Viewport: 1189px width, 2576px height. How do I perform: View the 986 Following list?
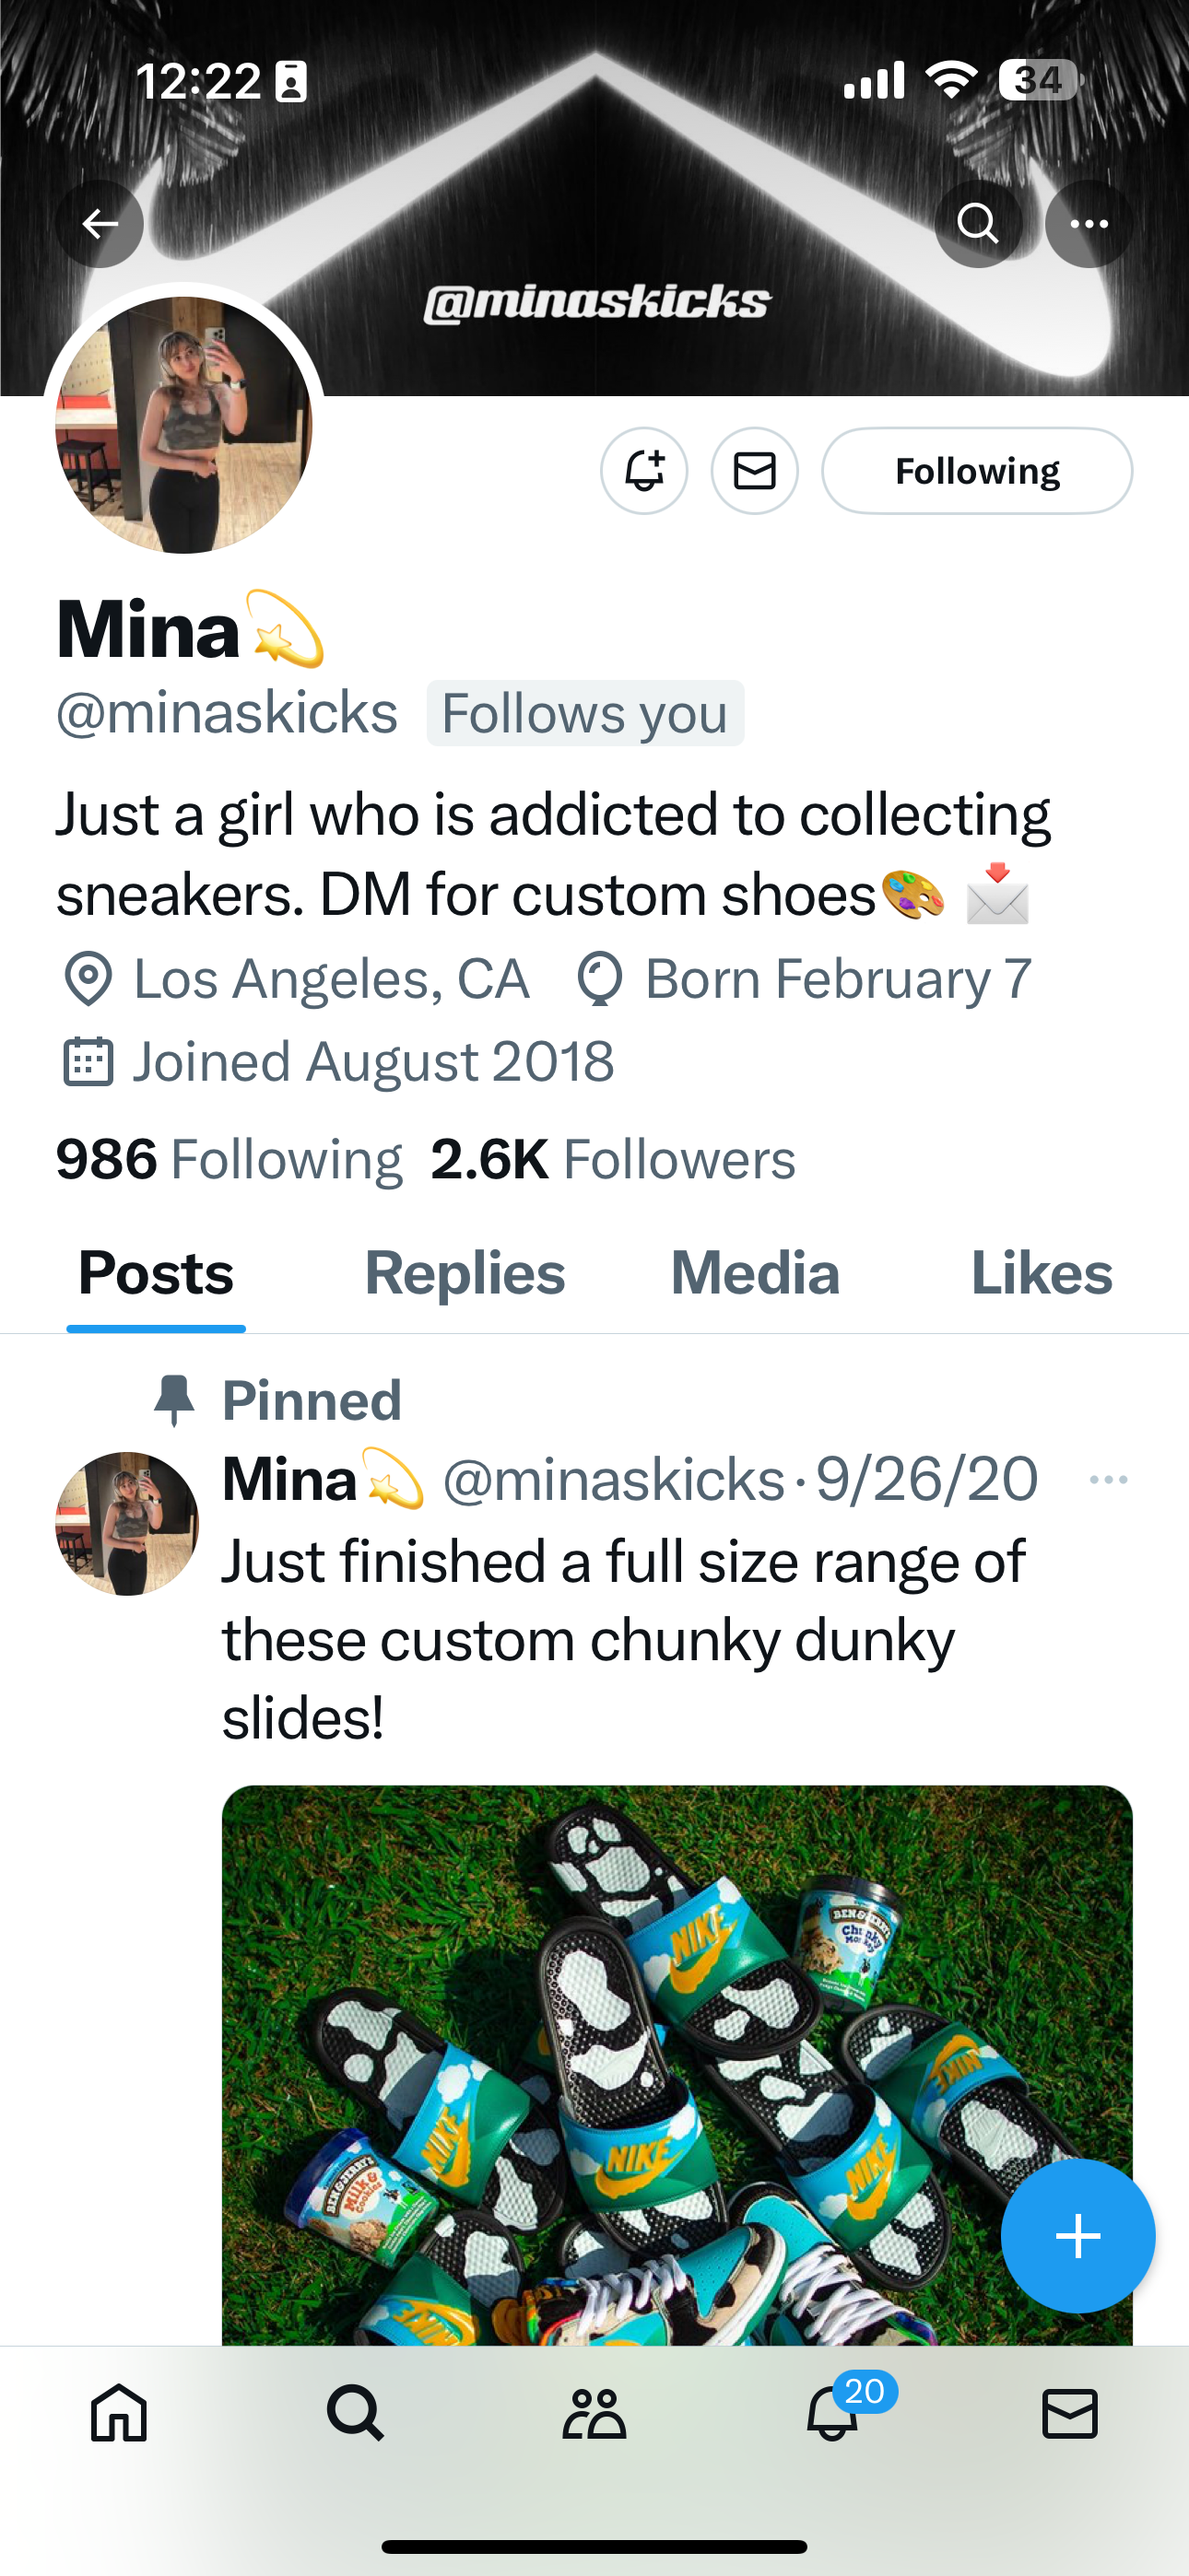click(230, 1159)
